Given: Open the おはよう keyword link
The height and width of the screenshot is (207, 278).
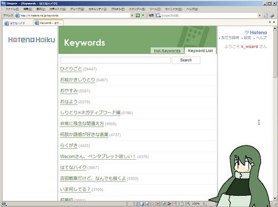Looking at the screenshot, I should 69,102.
